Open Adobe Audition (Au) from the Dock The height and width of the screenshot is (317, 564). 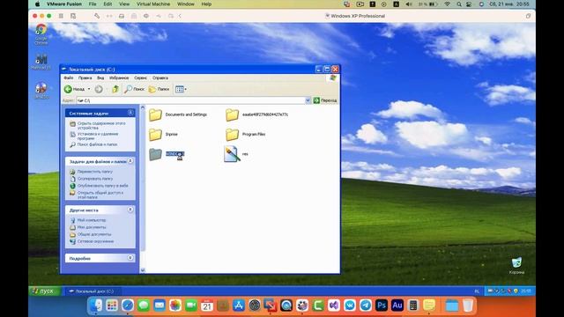coord(397,306)
